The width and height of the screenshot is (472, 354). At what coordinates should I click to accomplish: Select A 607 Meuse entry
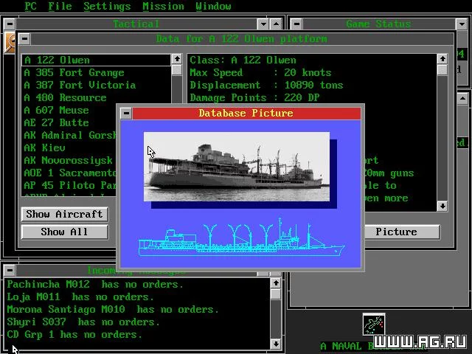[x=69, y=110]
